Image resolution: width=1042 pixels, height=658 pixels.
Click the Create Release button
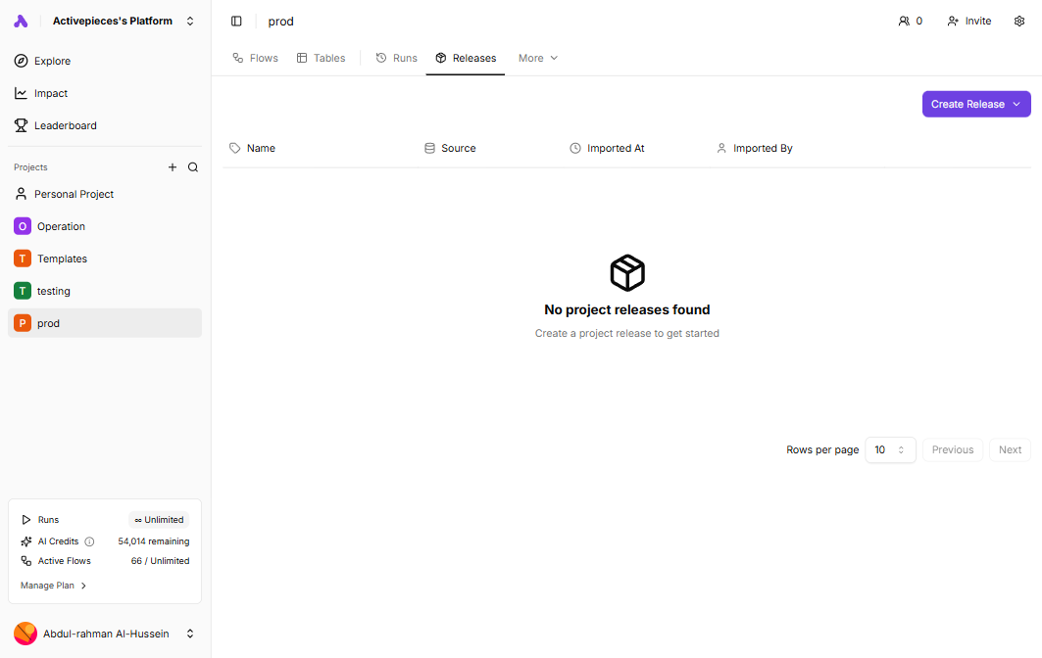967,103
